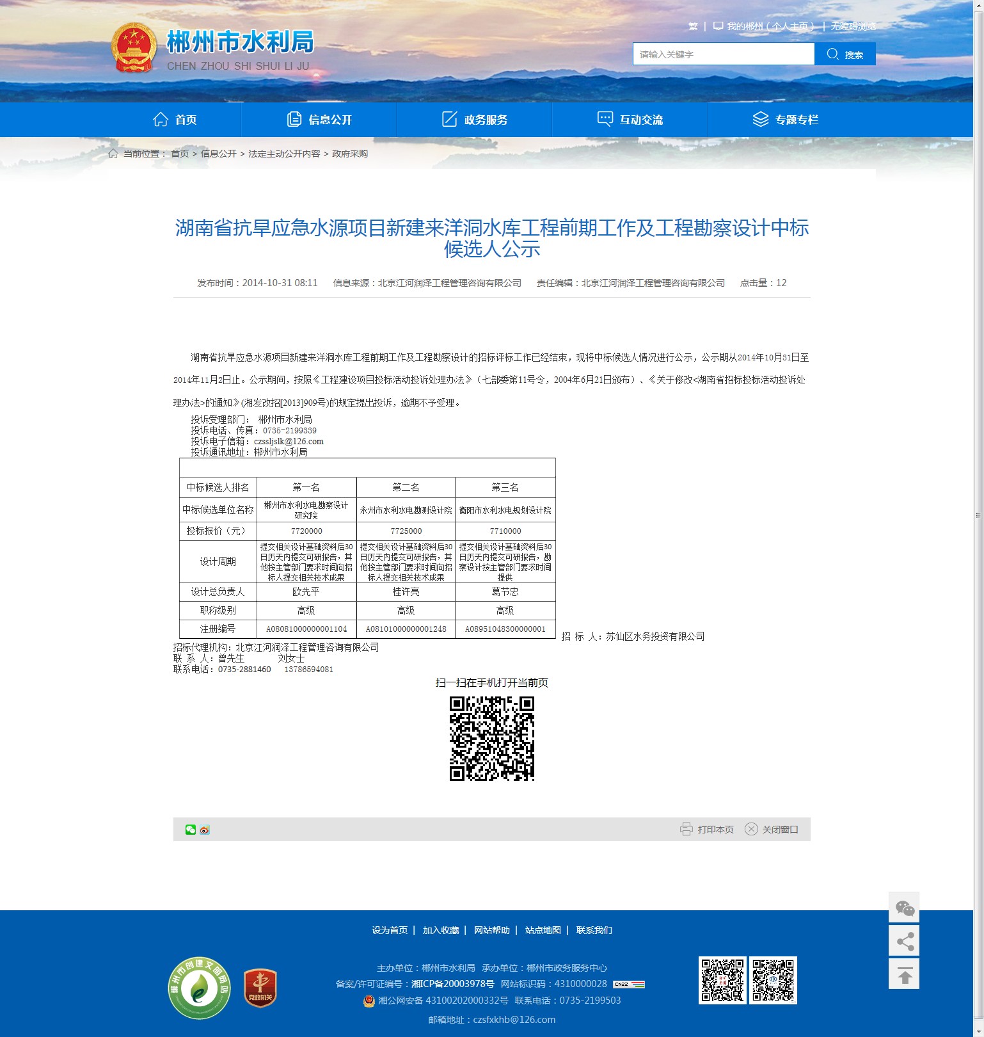The width and height of the screenshot is (984, 1037).
Task: Click the Weibo share icon below article
Action: [x=205, y=830]
